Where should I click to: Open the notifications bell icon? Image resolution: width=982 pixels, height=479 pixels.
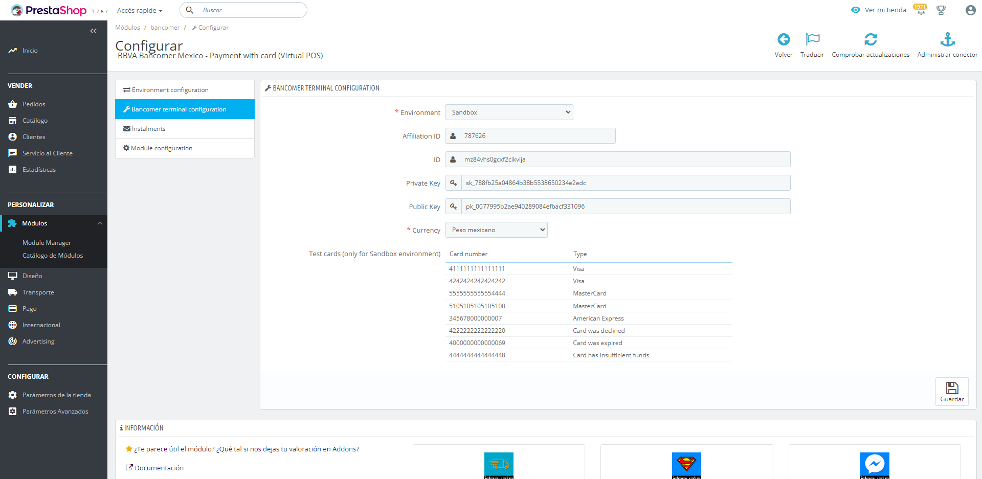[x=921, y=10]
